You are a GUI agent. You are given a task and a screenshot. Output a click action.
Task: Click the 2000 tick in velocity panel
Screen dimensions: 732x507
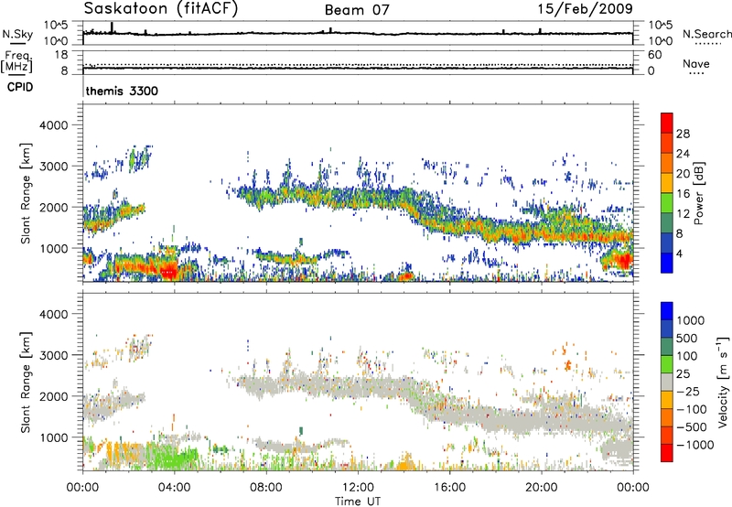coord(54,396)
